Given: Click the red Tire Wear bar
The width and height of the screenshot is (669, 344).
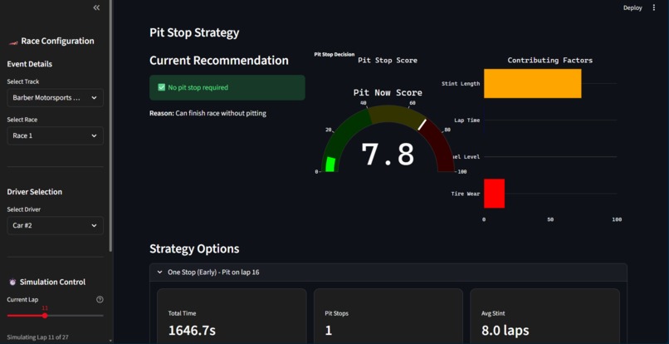Looking at the screenshot, I should tap(494, 194).
